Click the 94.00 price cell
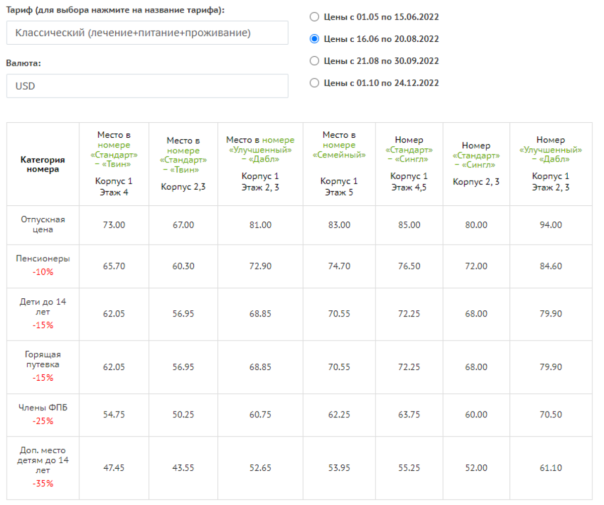The height and width of the screenshot is (505, 604). pos(551,225)
